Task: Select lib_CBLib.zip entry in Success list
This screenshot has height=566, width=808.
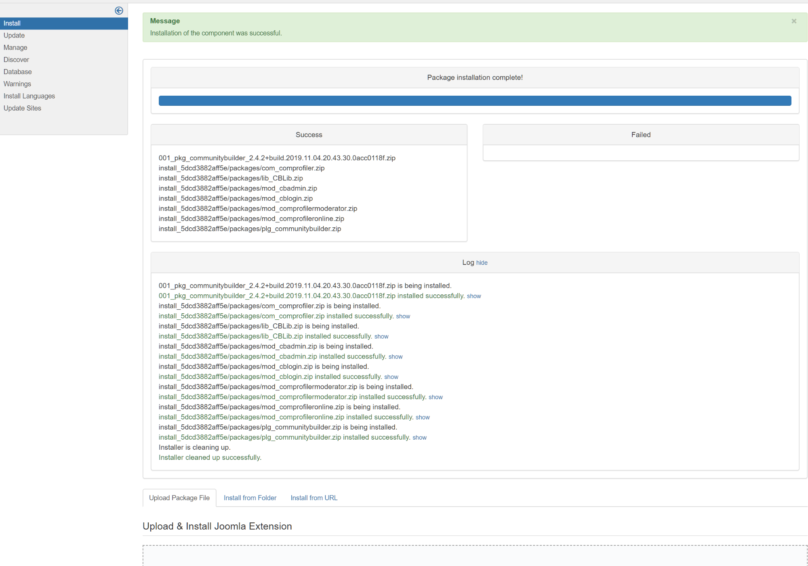Action: pos(231,178)
